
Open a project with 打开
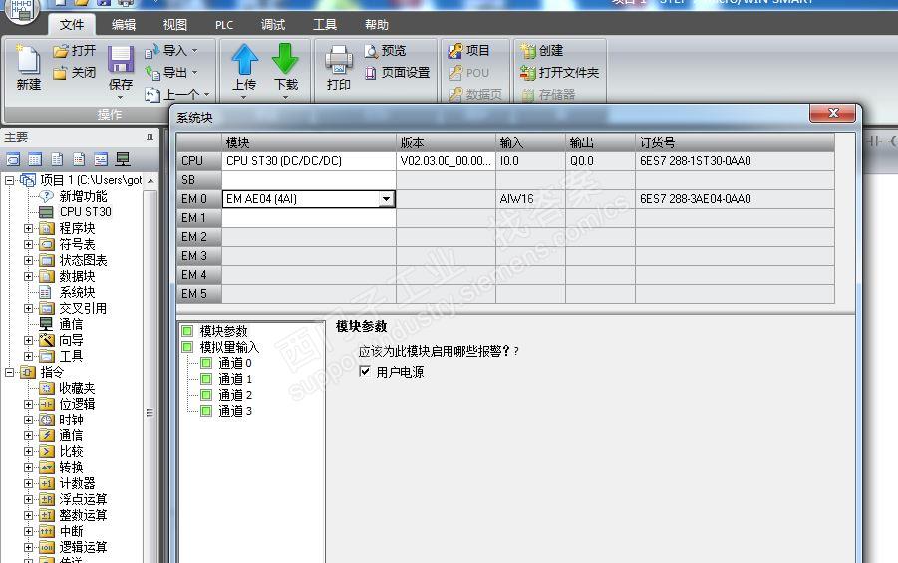coord(74,51)
